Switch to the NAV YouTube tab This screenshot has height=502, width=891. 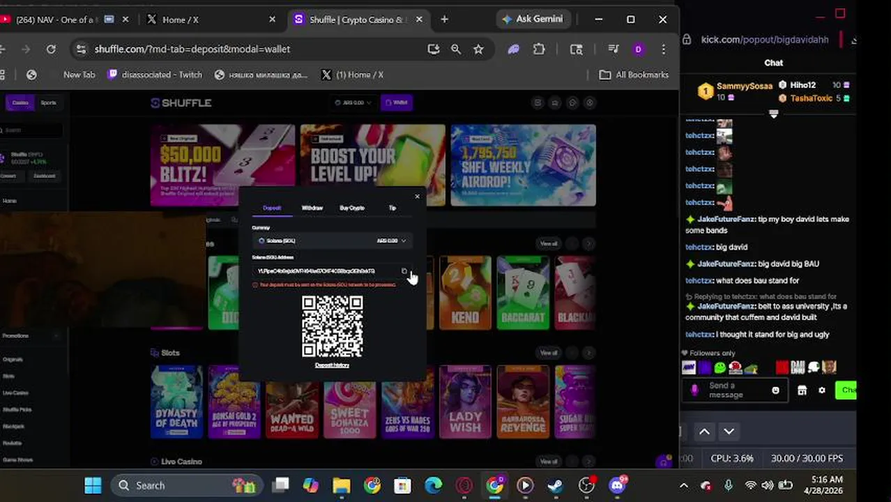click(x=66, y=20)
